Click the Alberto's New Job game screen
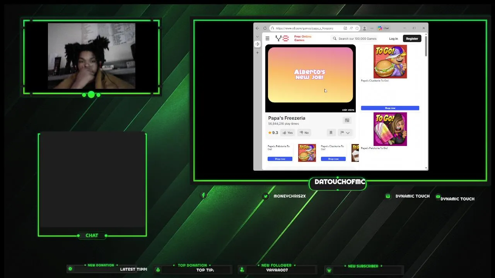The width and height of the screenshot is (495, 278). click(310, 75)
